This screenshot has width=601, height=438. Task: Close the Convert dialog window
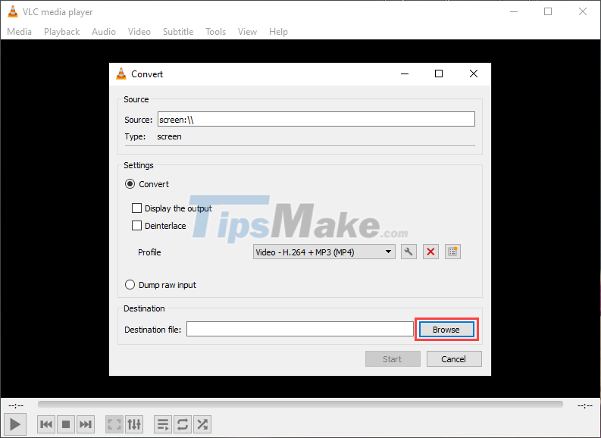[x=474, y=74]
